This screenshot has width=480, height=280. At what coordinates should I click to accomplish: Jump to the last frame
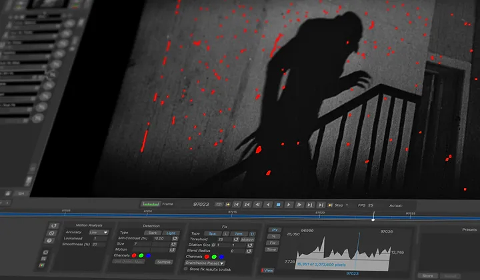[321, 205]
